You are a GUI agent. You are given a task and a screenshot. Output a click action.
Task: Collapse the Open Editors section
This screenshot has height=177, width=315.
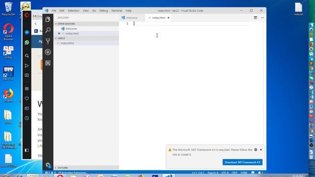86,24
